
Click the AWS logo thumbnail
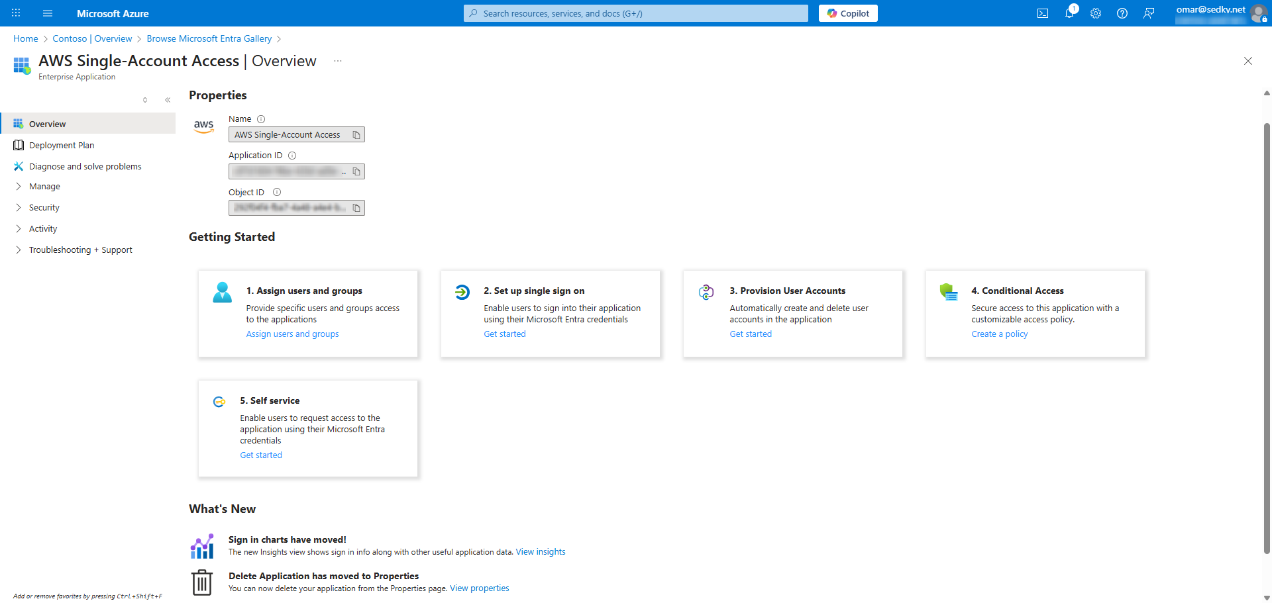click(x=204, y=126)
